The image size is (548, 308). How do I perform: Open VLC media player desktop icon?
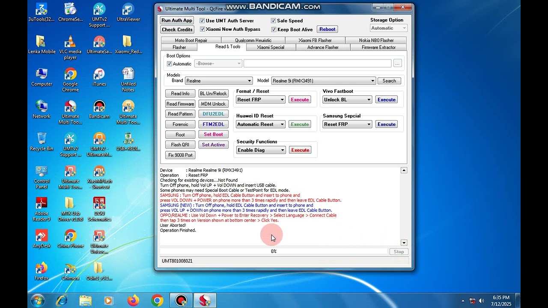pos(70,47)
